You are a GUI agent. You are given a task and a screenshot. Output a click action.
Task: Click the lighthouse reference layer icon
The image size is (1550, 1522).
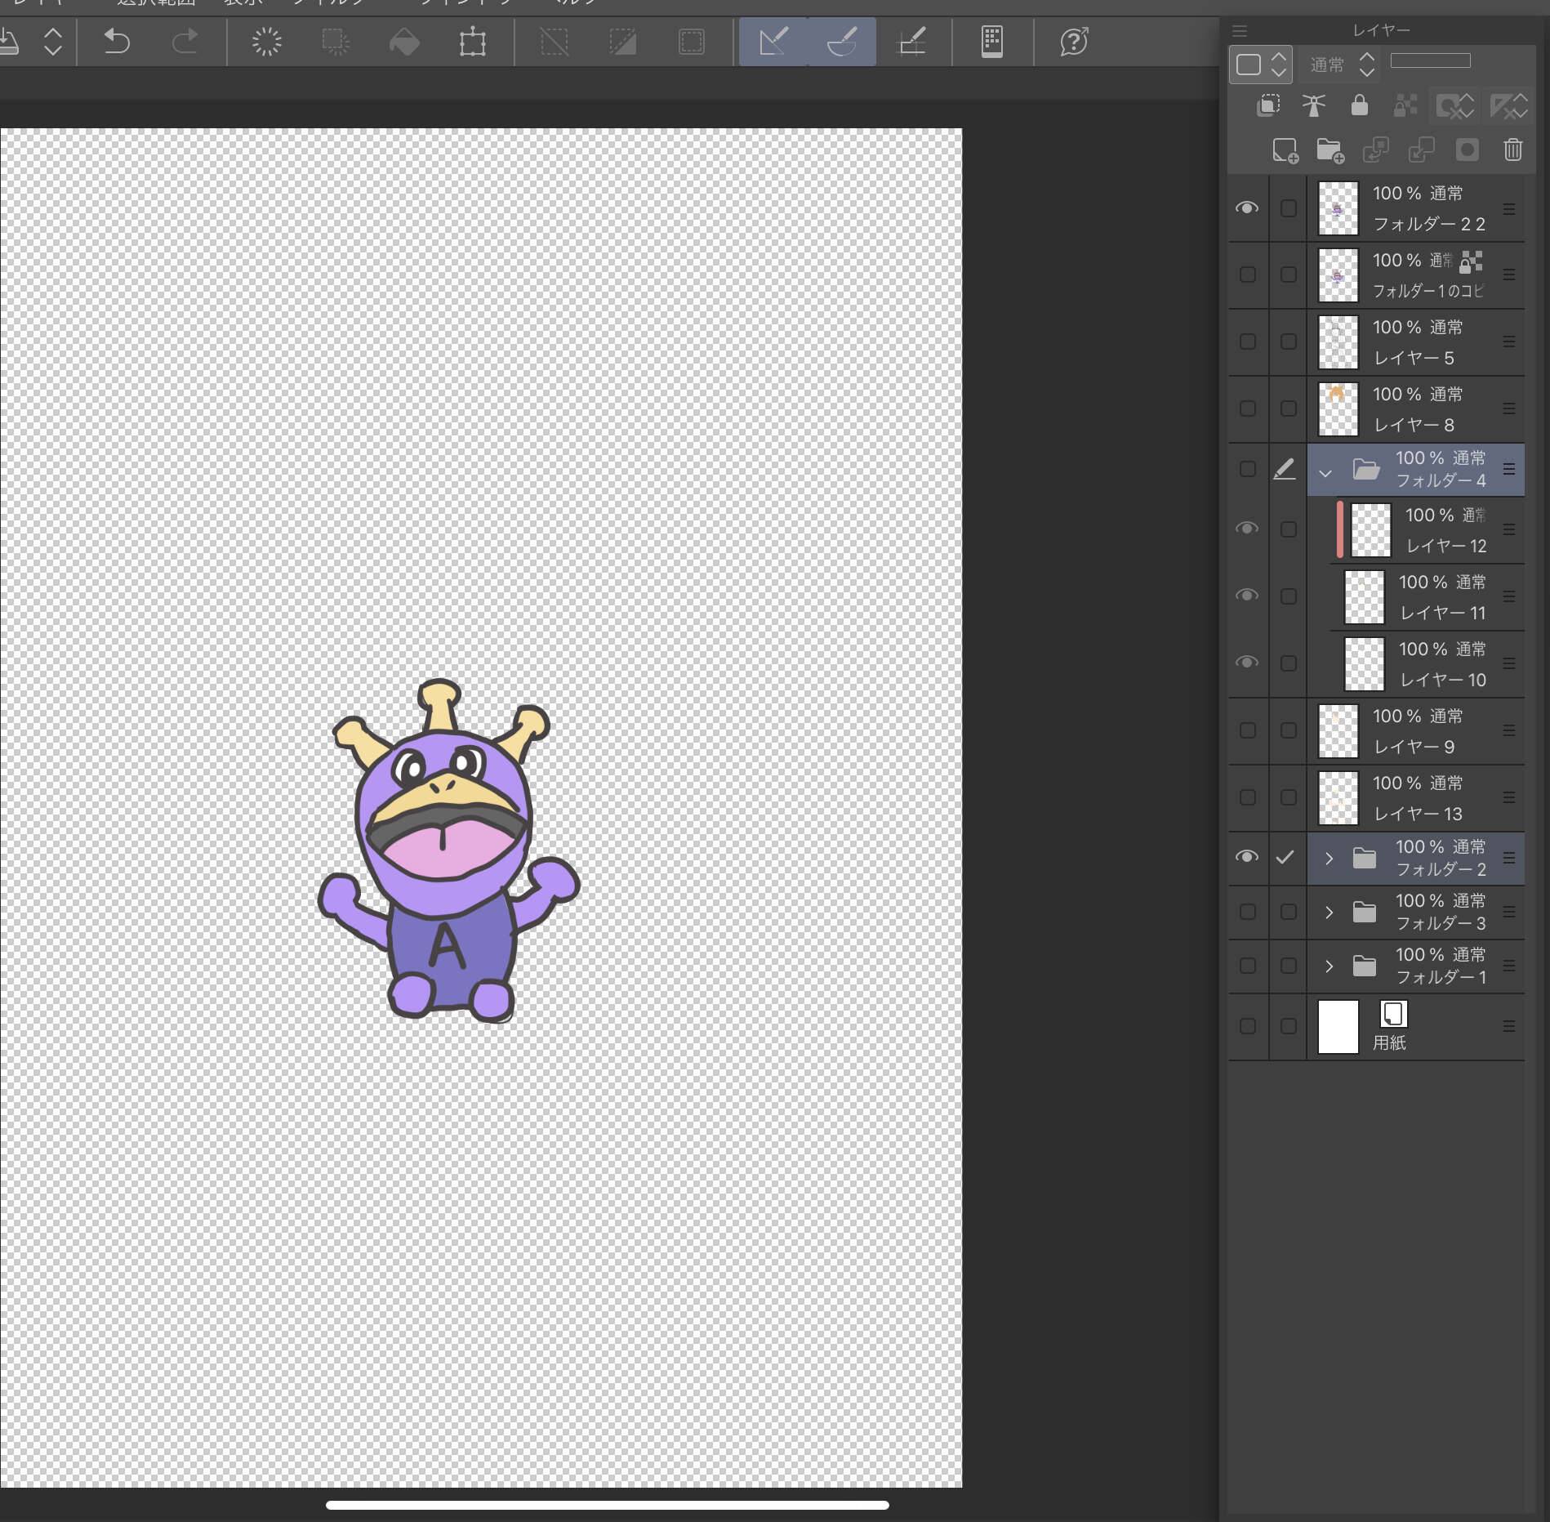pyautogui.click(x=1313, y=105)
